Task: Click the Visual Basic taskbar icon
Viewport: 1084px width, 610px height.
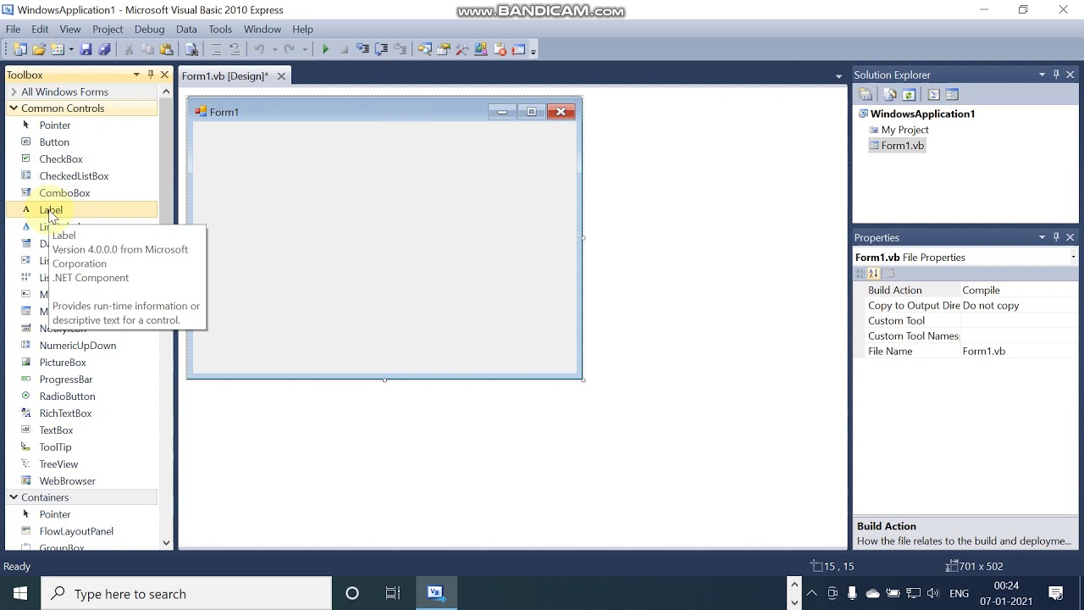Action: pyautogui.click(x=435, y=594)
